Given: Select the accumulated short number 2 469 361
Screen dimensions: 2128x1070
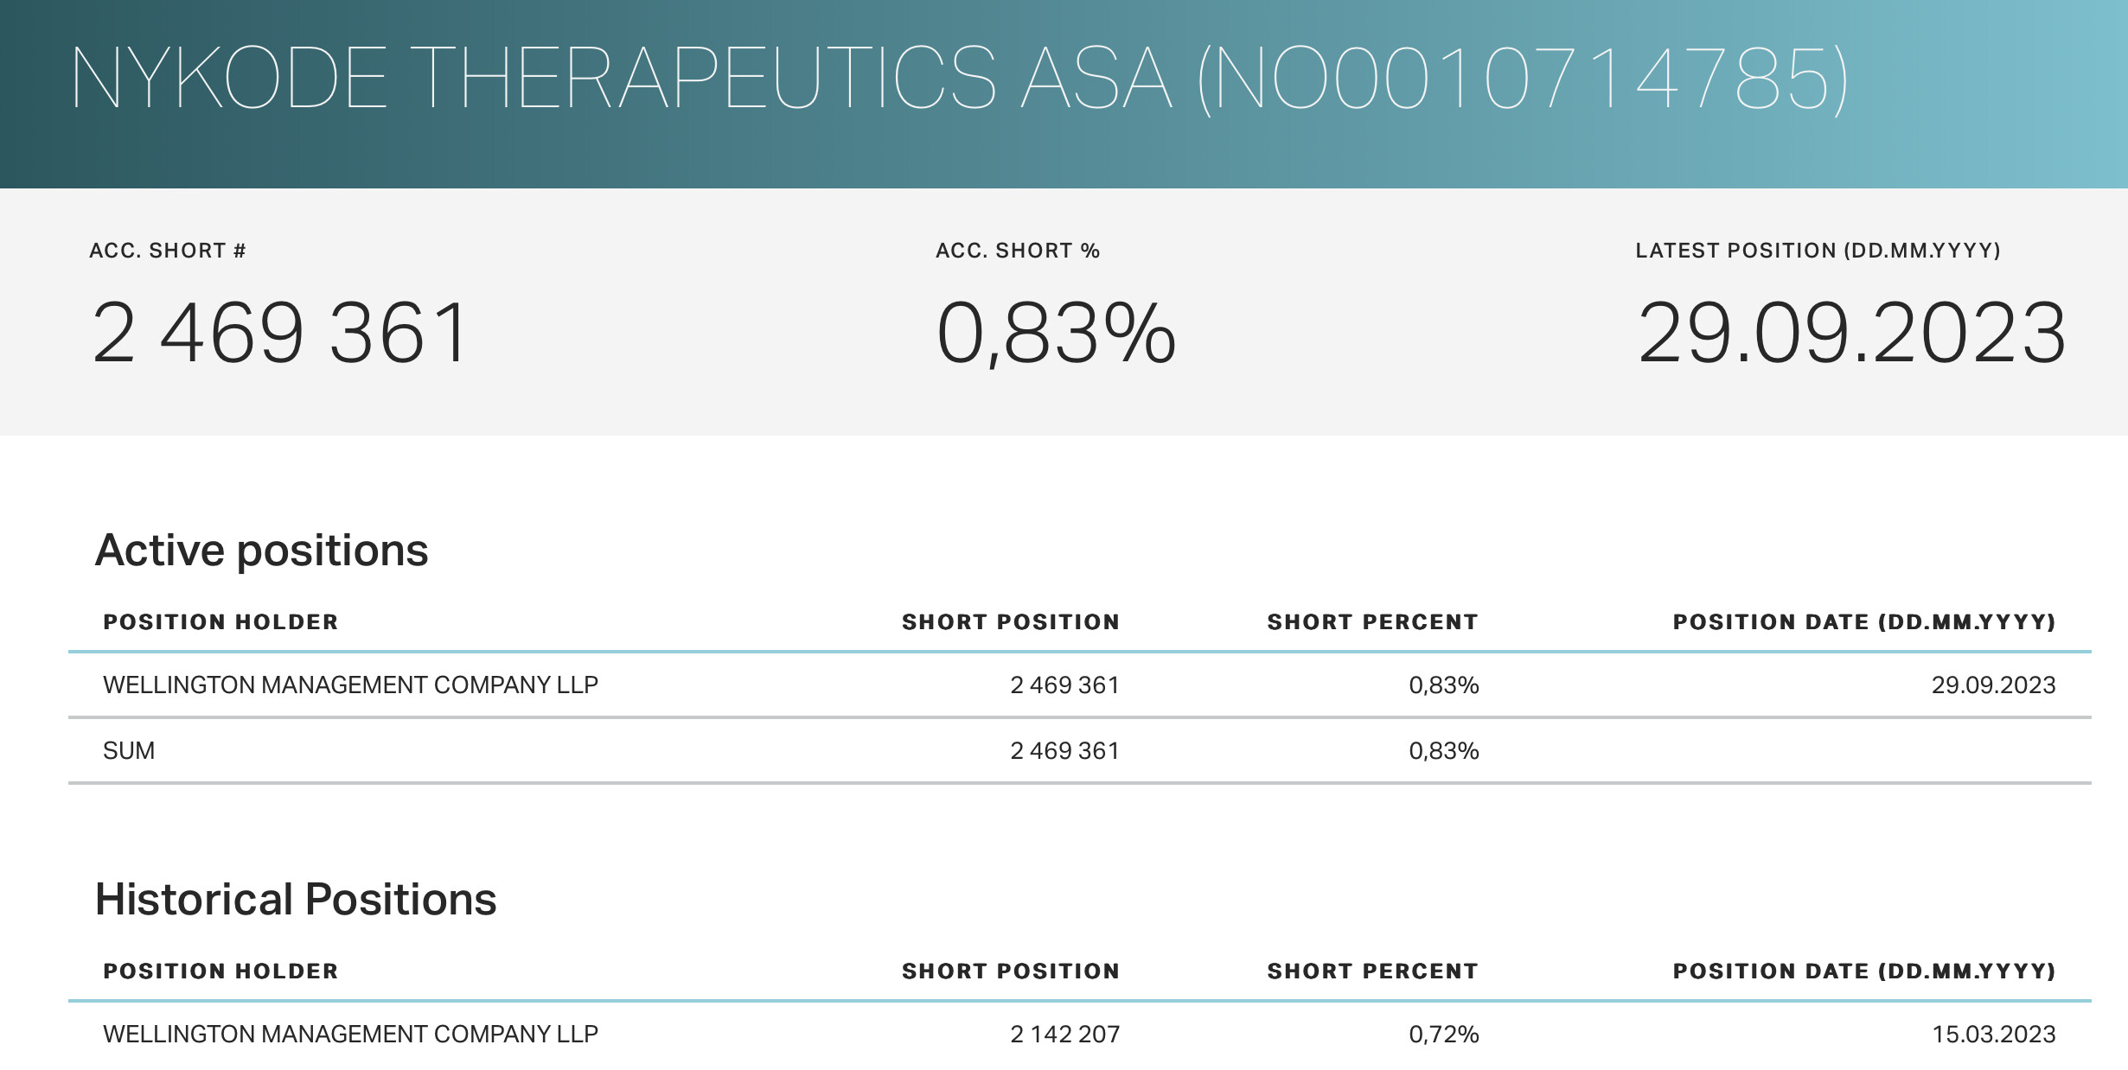Looking at the screenshot, I should (x=280, y=333).
